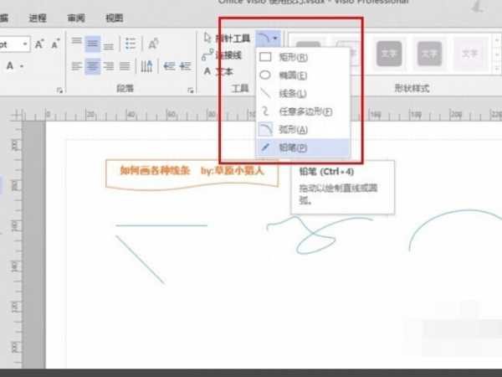This screenshot has width=502, height=377.
Task: Click the freeform squiggle icon in the dropdown
Action: (x=265, y=111)
